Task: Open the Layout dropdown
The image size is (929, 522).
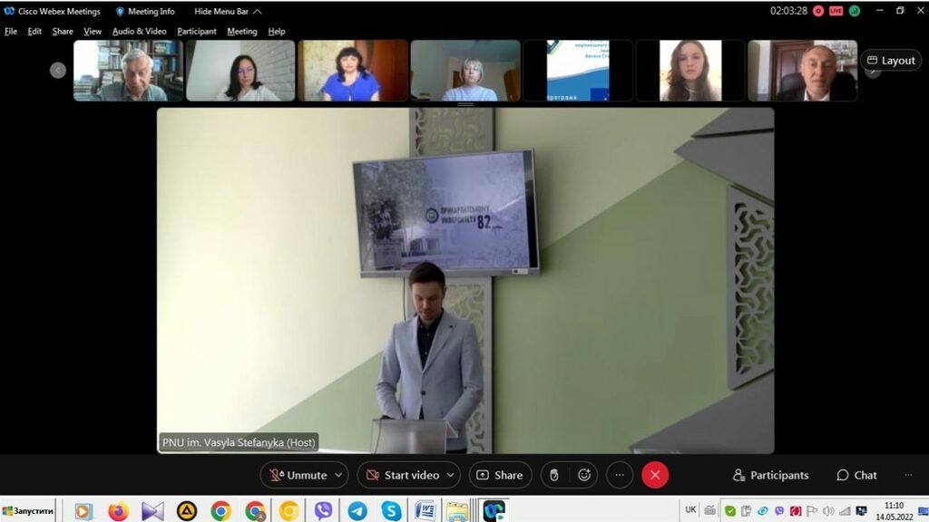Action: [x=891, y=61]
